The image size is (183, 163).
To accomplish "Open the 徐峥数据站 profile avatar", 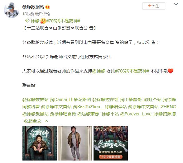I will [11, 10].
